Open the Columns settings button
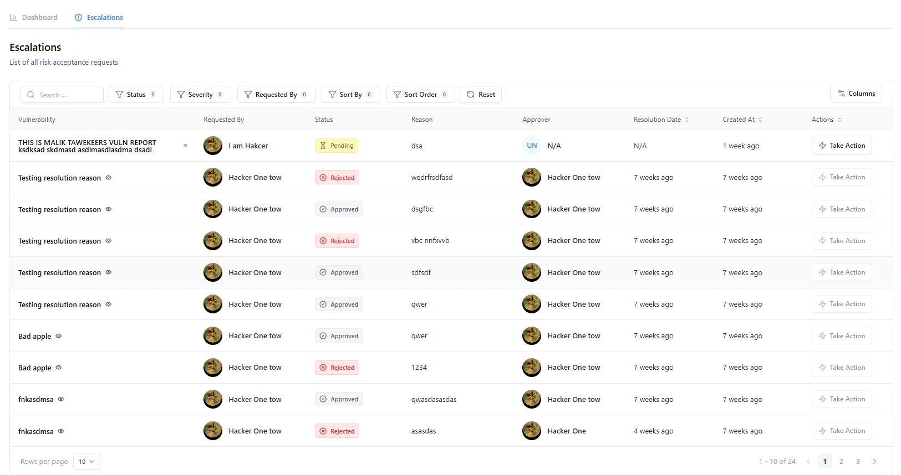The height and width of the screenshot is (475, 901). (856, 94)
